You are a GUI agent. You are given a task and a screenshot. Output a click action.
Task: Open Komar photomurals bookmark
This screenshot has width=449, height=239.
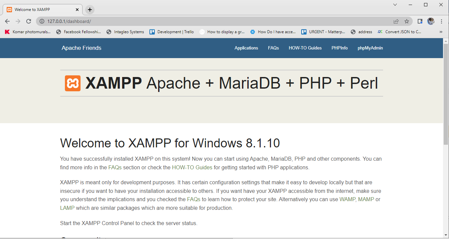(x=28, y=32)
